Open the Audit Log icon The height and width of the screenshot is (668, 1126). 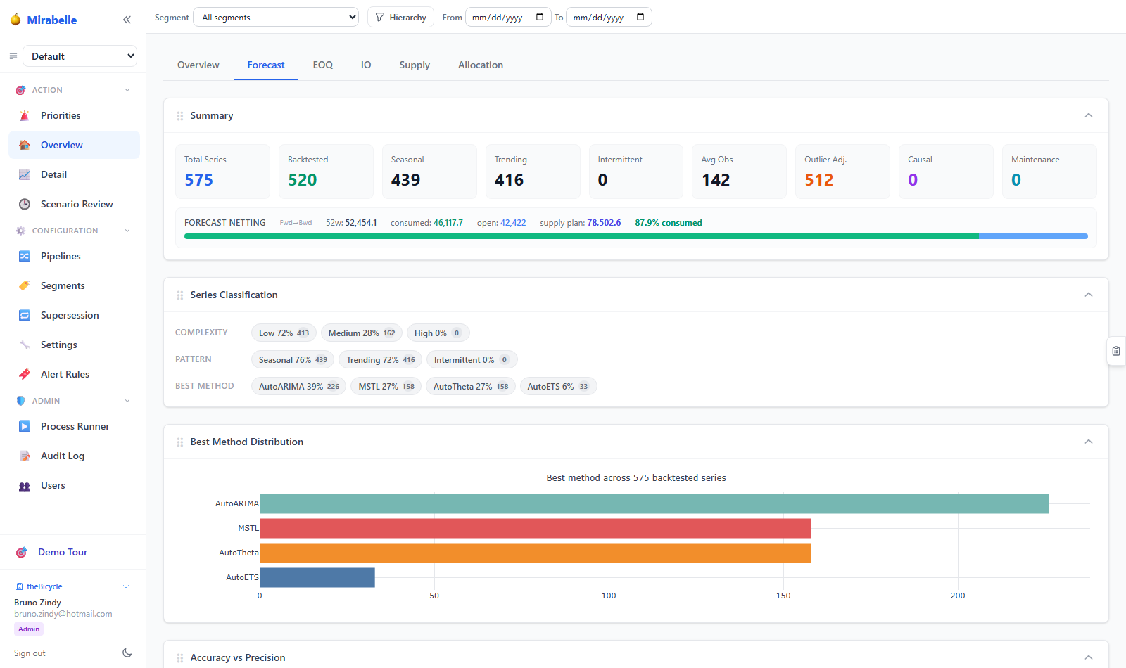point(25,456)
